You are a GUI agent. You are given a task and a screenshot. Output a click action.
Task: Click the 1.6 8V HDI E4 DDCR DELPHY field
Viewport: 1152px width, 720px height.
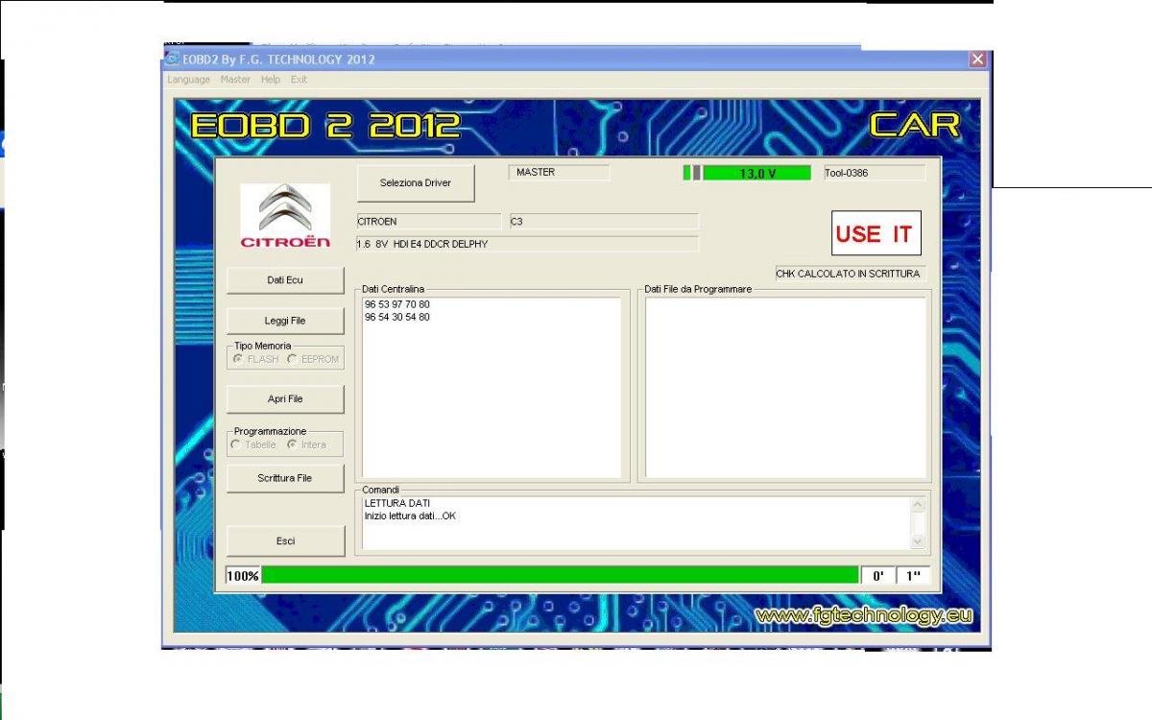pyautogui.click(x=527, y=244)
